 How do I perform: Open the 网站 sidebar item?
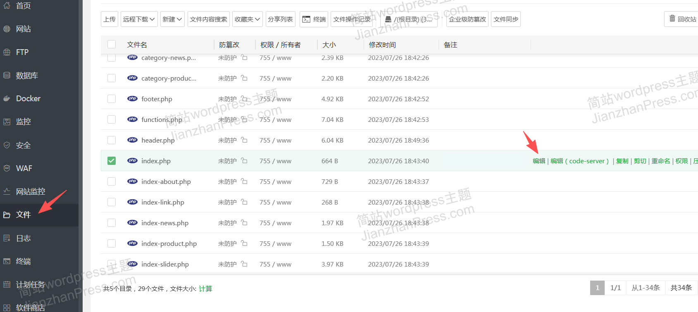pos(39,29)
